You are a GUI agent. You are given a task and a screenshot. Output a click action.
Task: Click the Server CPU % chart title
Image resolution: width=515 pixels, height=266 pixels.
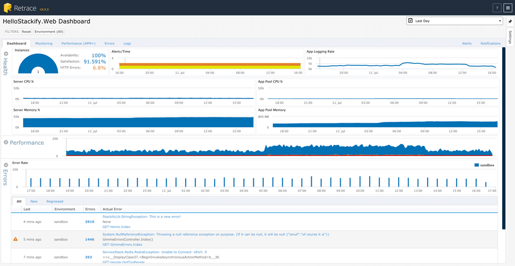tap(23, 82)
